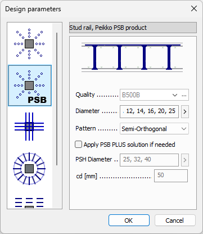The height and width of the screenshot is (234, 203).
Task: Click the cd [mm] input field
Action: click(171, 175)
